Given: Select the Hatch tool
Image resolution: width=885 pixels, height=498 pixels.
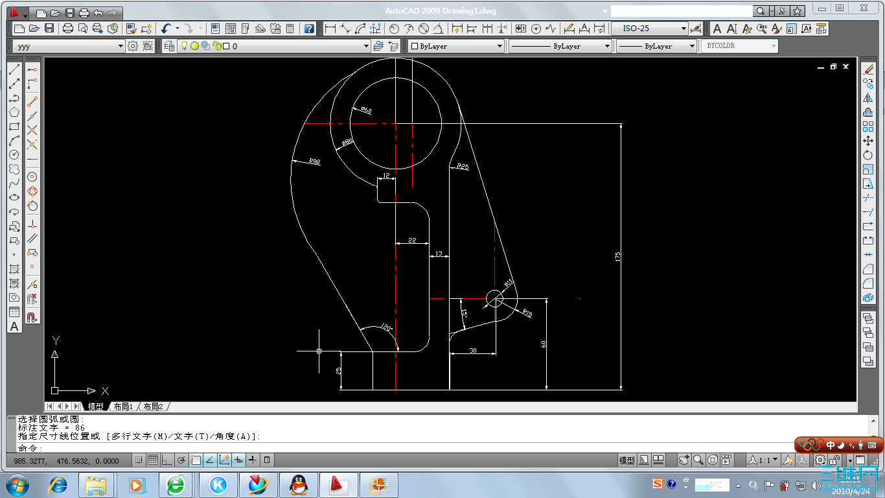Looking at the screenshot, I should click(x=14, y=268).
